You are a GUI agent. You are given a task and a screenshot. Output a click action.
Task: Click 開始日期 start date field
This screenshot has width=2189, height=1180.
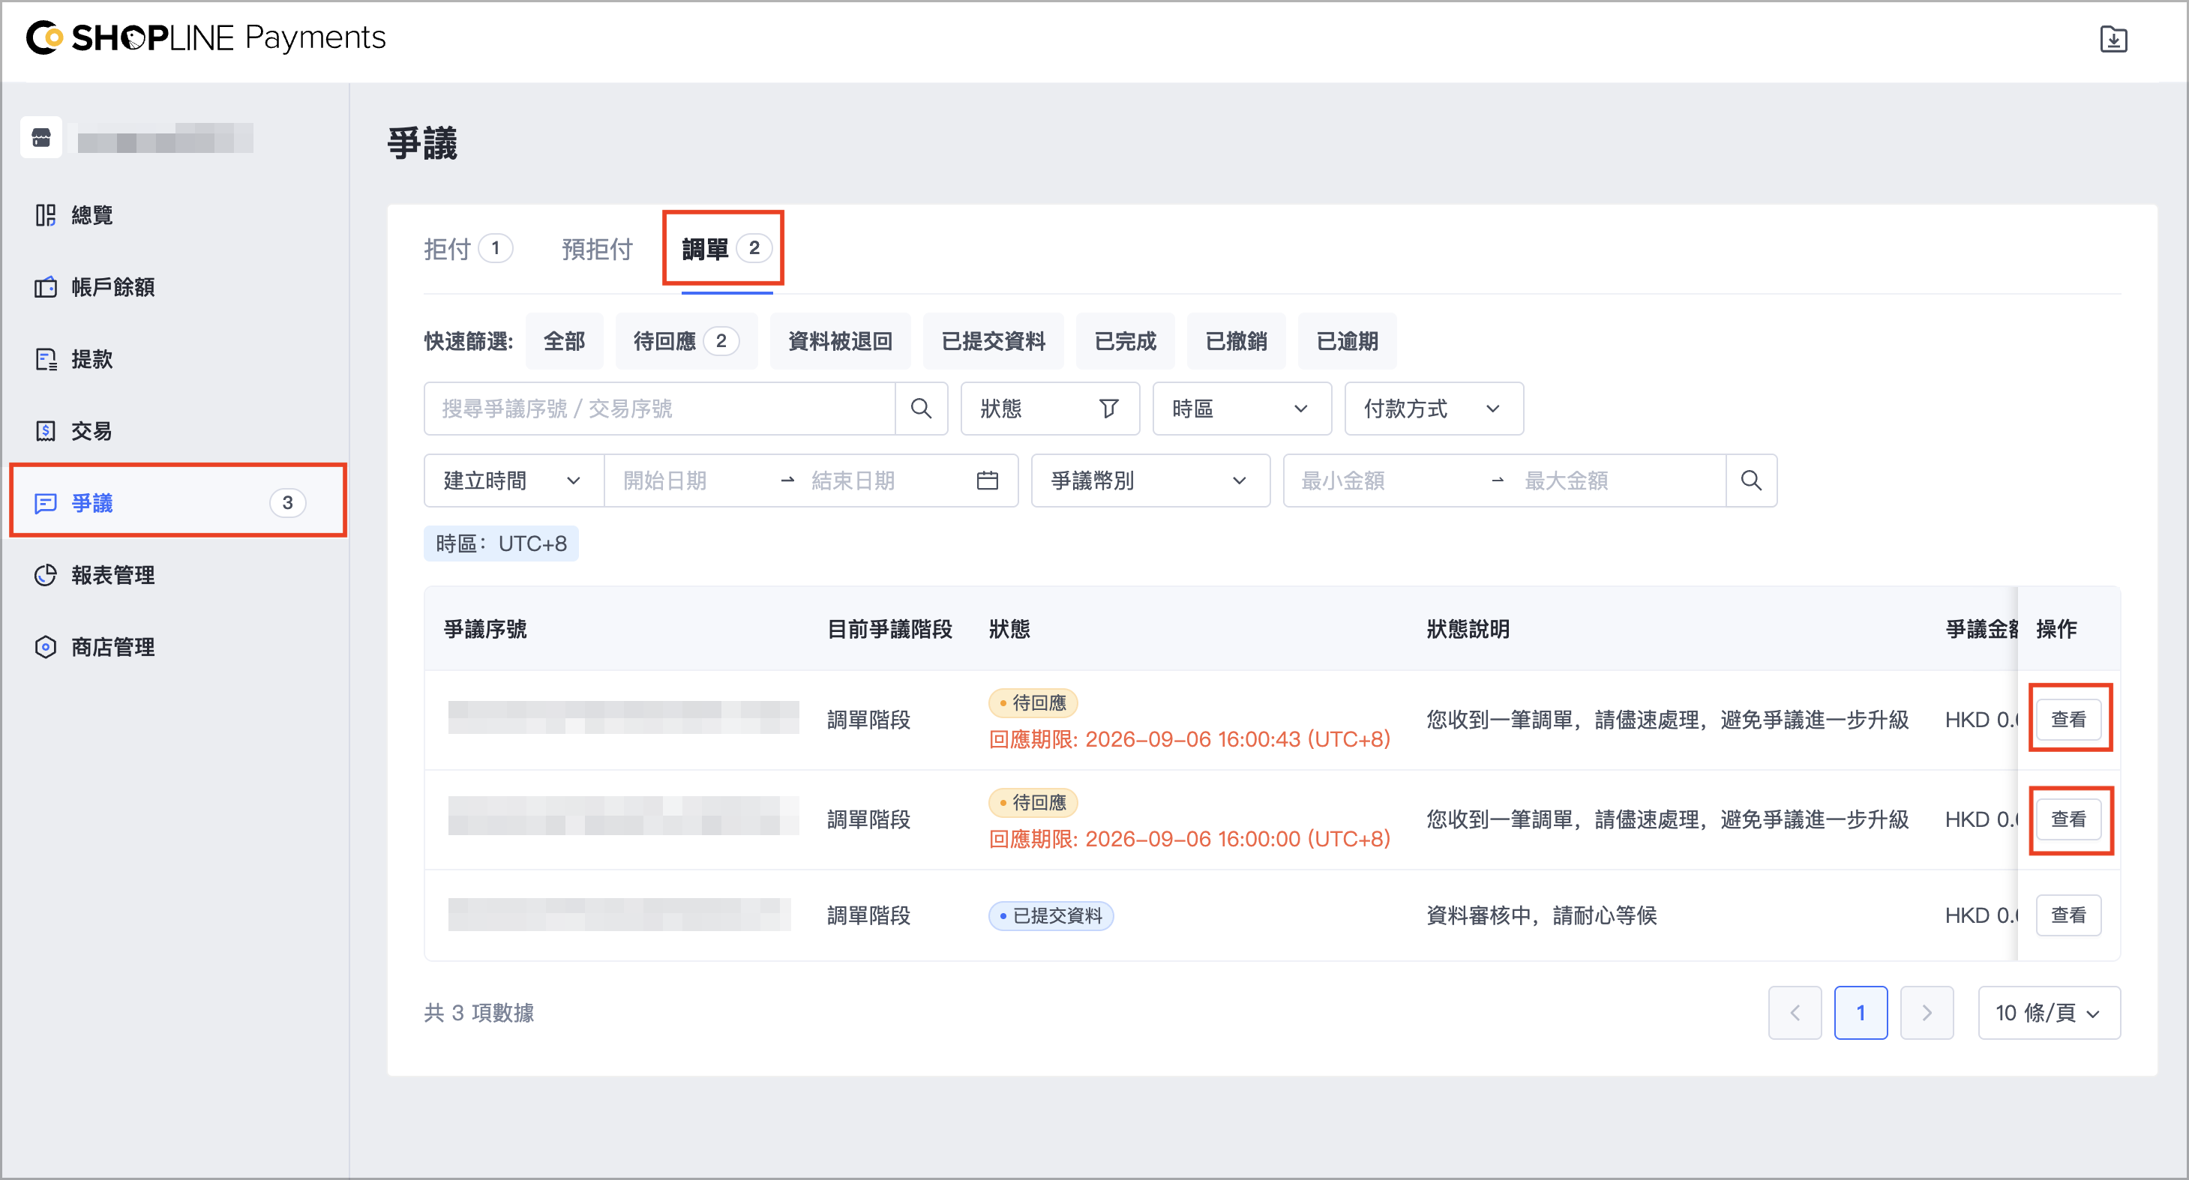coord(693,481)
